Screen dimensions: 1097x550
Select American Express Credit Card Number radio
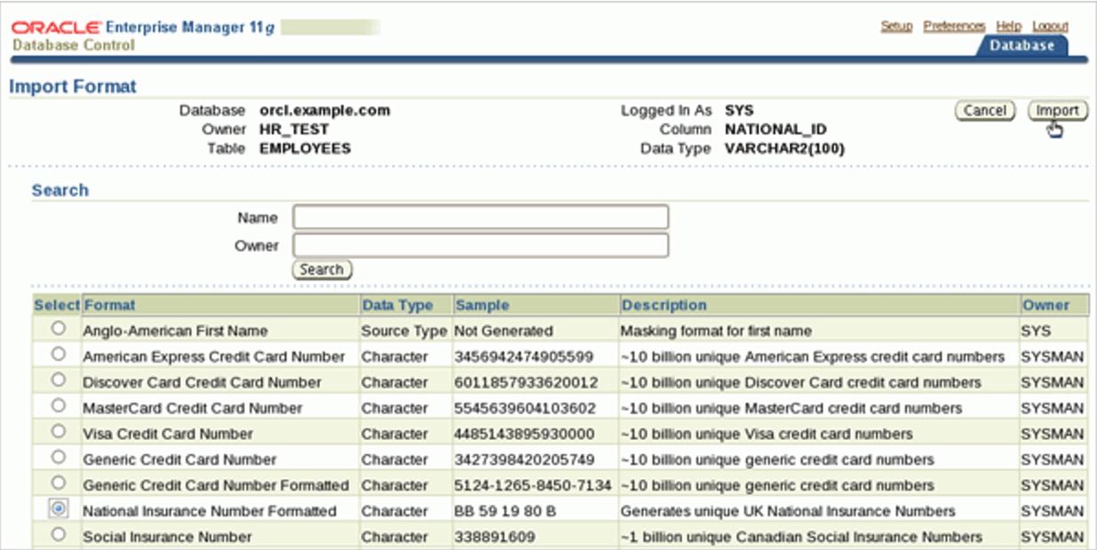click(59, 354)
